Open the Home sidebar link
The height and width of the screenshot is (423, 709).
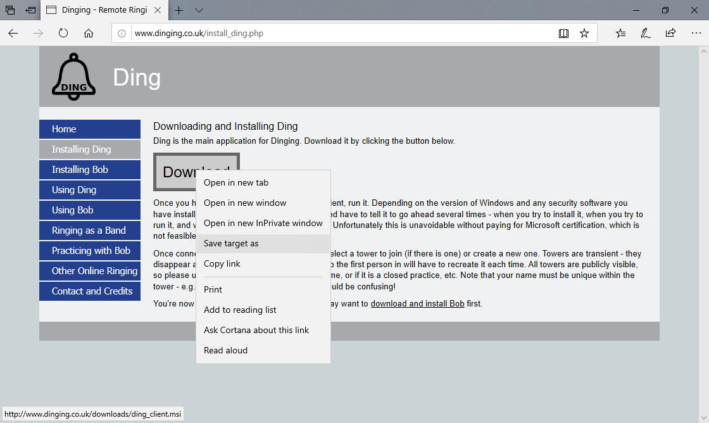tap(90, 129)
